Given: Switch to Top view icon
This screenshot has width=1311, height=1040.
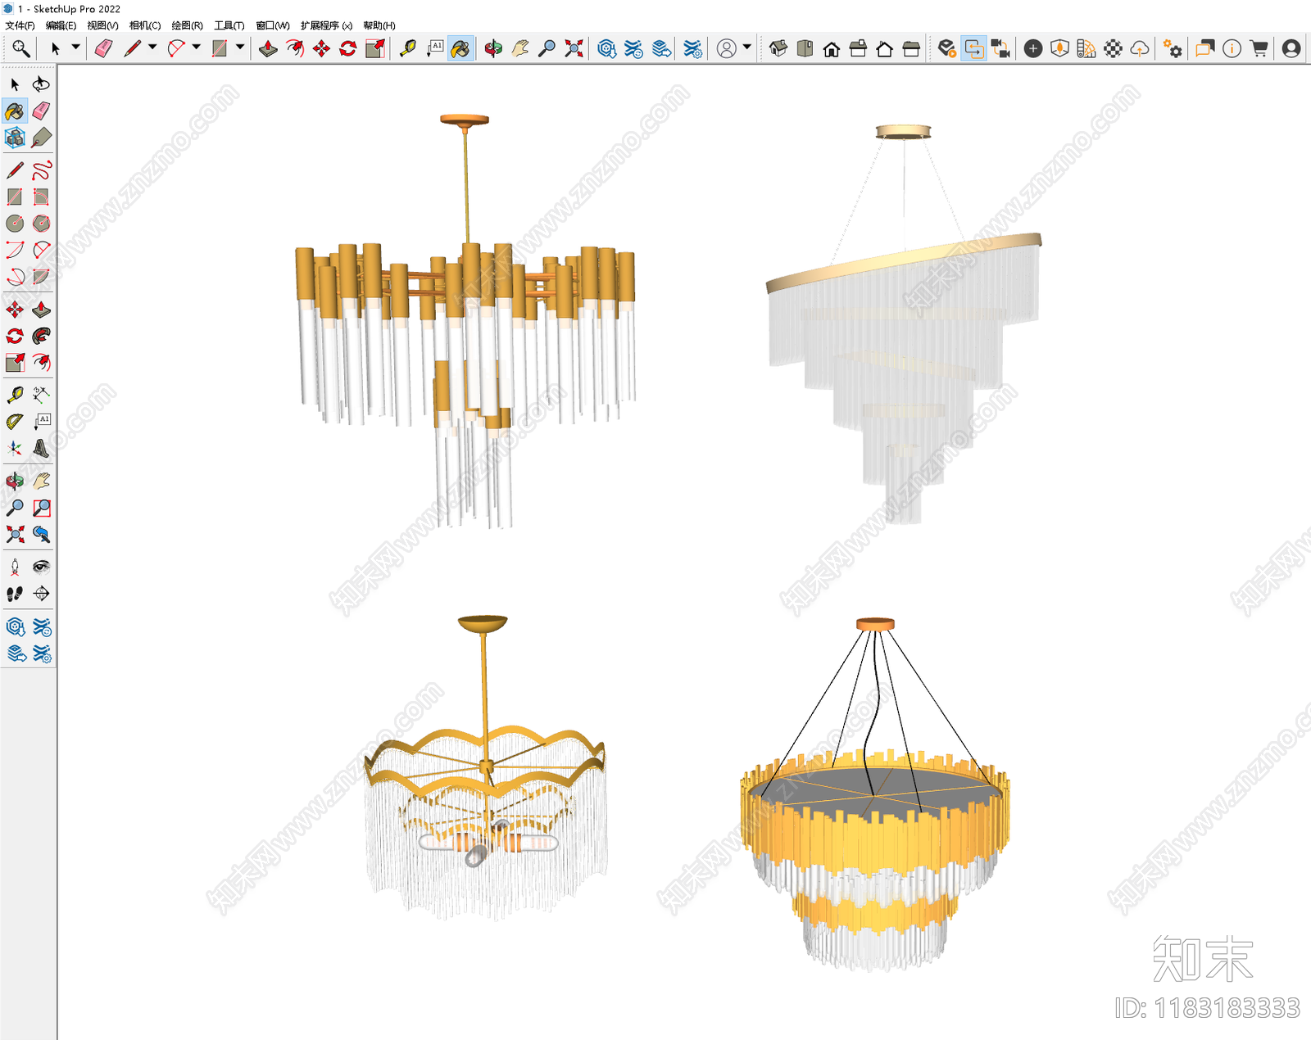Looking at the screenshot, I should (x=805, y=49).
